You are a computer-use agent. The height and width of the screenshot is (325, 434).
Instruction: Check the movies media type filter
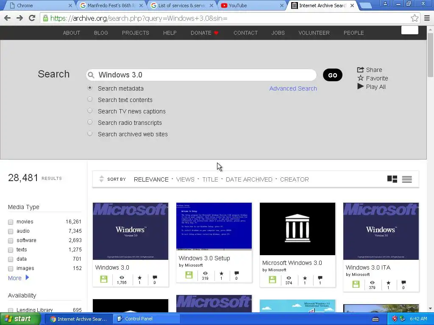(x=11, y=222)
